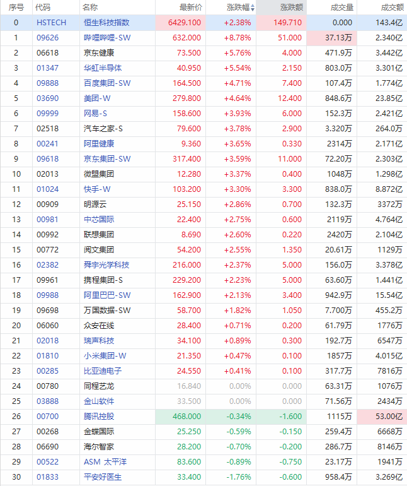The width and height of the screenshot is (407, 486).
Task: Open 美团-W stock
Action: [x=97, y=98]
